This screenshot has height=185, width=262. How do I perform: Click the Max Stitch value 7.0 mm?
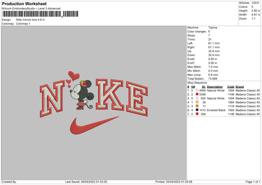click(x=213, y=67)
